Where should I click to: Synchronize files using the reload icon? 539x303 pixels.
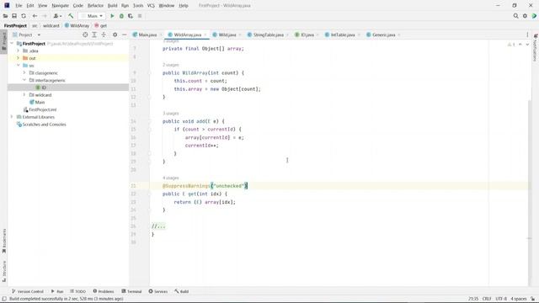click(x=24, y=16)
